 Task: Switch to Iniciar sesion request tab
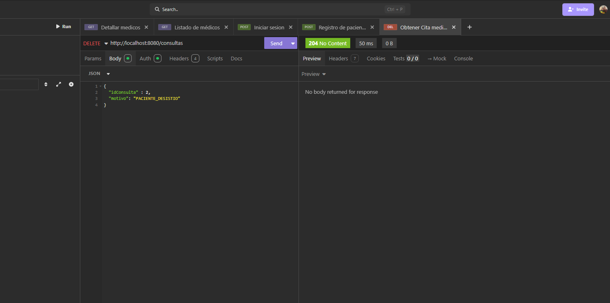[x=265, y=27]
